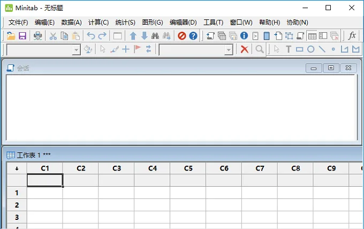Open the 协助(N) menu
Image resolution: width=364 pixels, height=229 pixels.
pyautogui.click(x=297, y=23)
